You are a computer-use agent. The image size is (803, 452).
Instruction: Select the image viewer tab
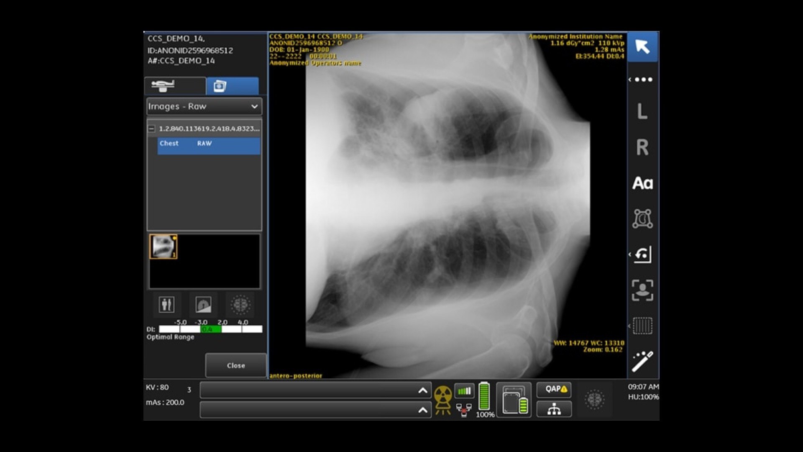[232, 86]
